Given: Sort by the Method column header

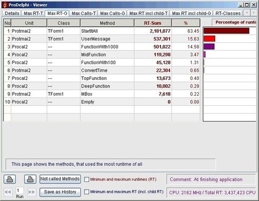Looking at the screenshot, I should tap(107, 23).
